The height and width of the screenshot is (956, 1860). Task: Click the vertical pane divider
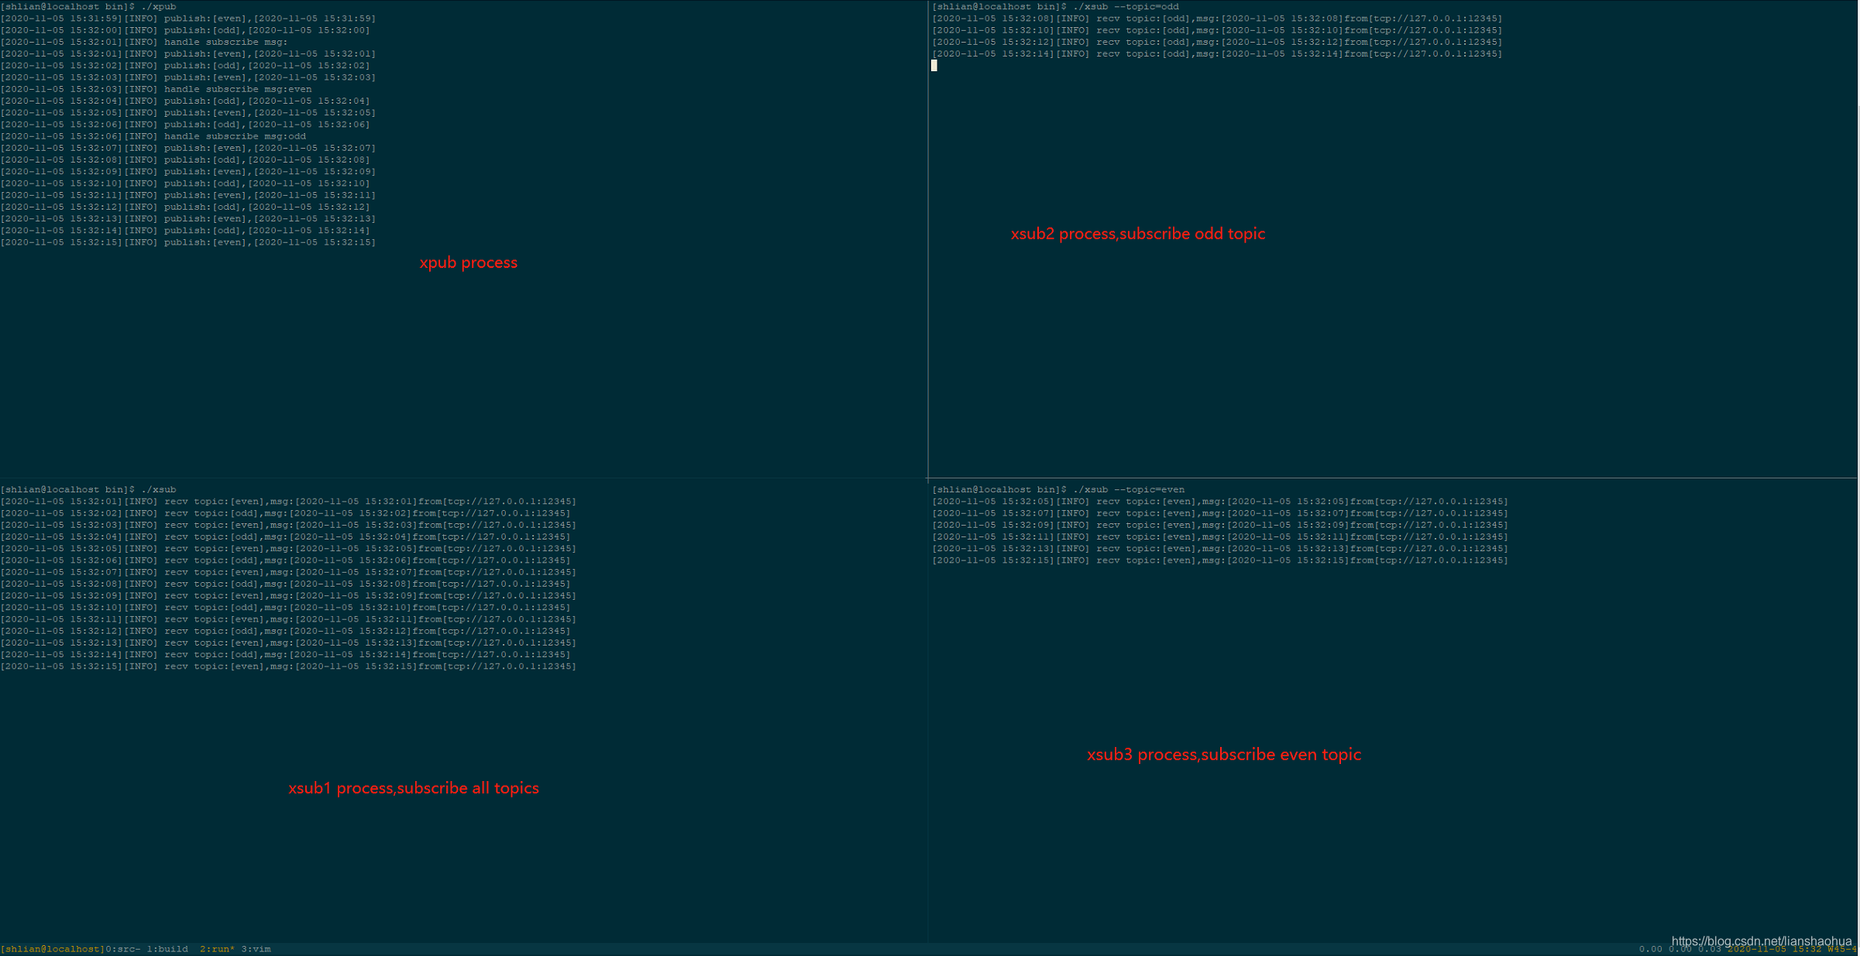(x=928, y=232)
